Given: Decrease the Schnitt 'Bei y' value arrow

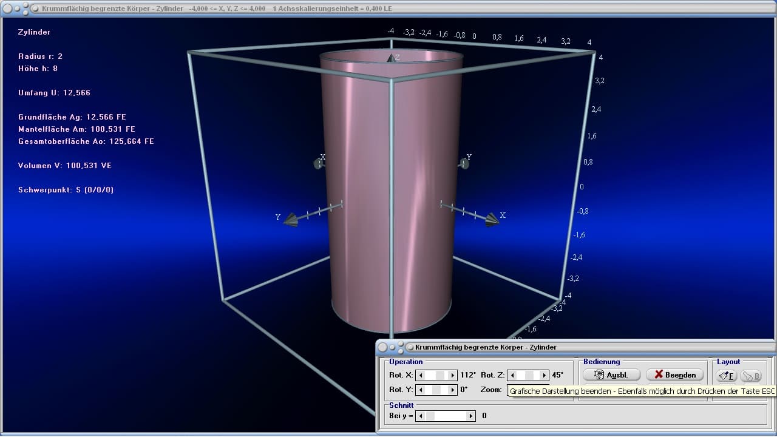Looking at the screenshot, I should pyautogui.click(x=420, y=416).
